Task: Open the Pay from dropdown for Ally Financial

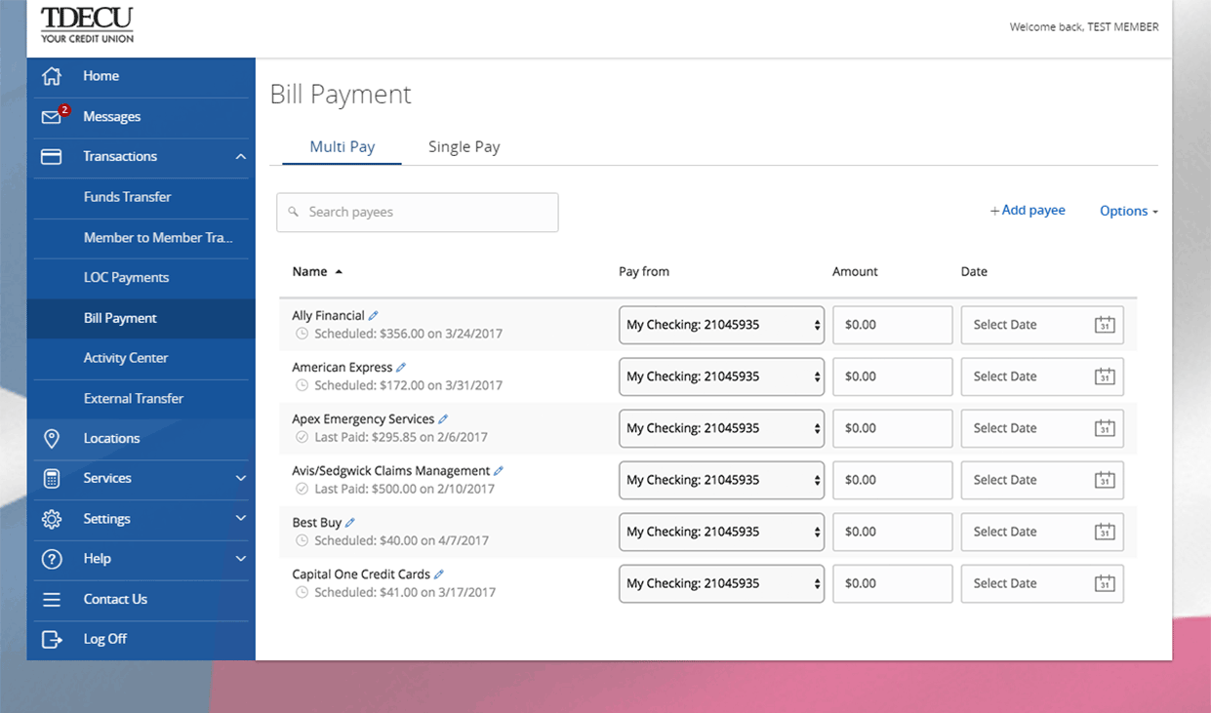Action: [721, 325]
